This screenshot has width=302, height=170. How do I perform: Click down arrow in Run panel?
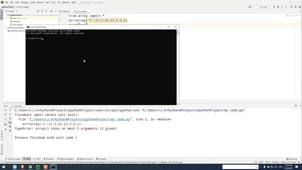click(10, 114)
